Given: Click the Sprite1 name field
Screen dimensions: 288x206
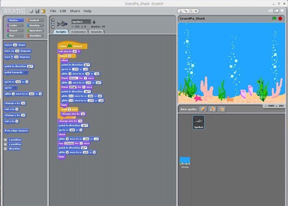Looking at the screenshot, I should pyautogui.click(x=81, y=22).
